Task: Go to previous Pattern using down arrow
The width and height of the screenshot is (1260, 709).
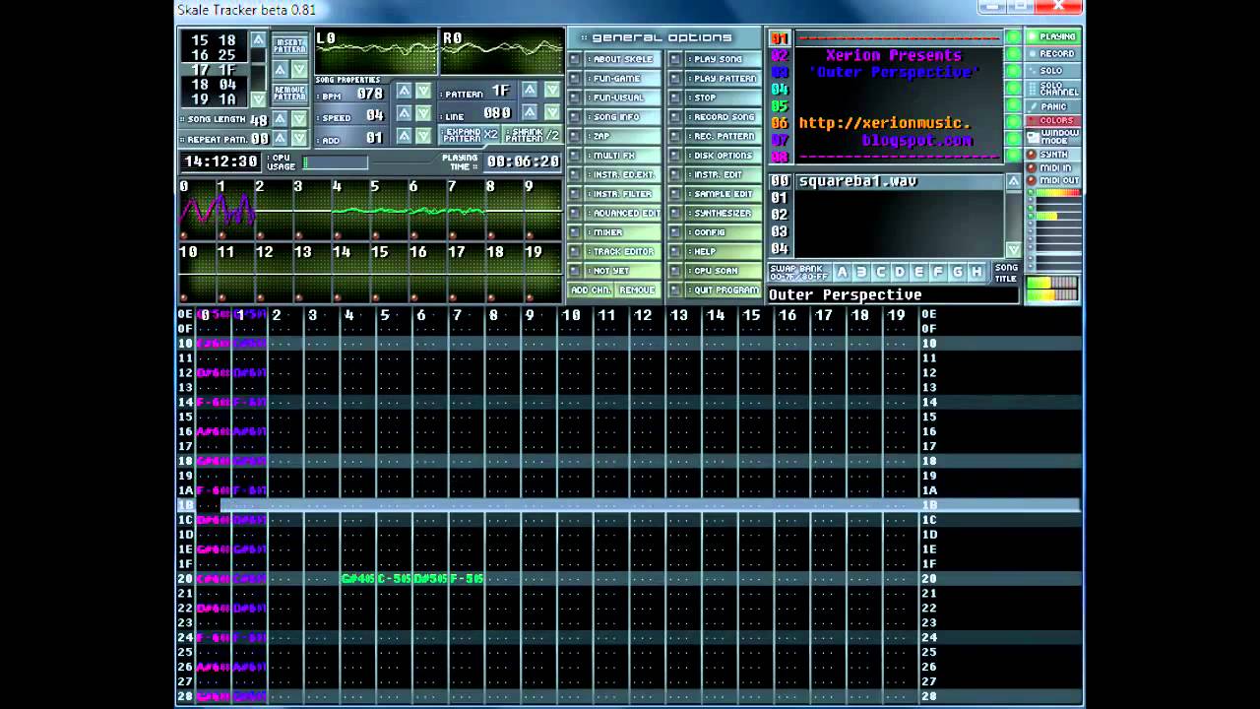Action: (551, 90)
